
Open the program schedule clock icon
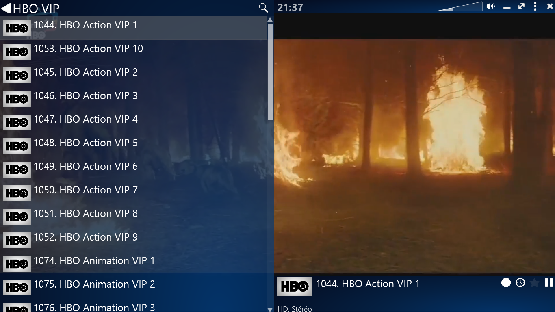520,282
